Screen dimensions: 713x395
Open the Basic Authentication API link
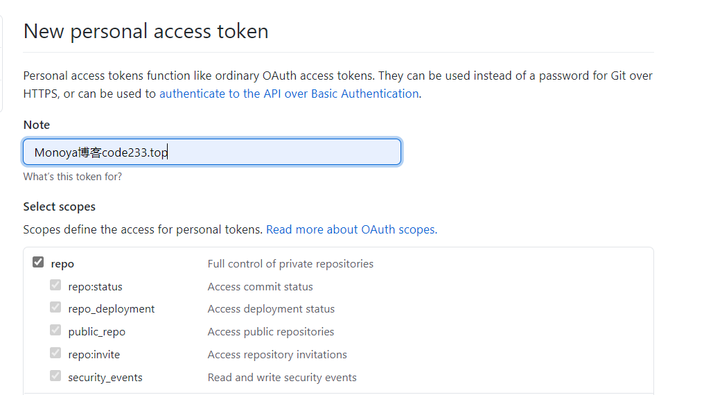289,94
